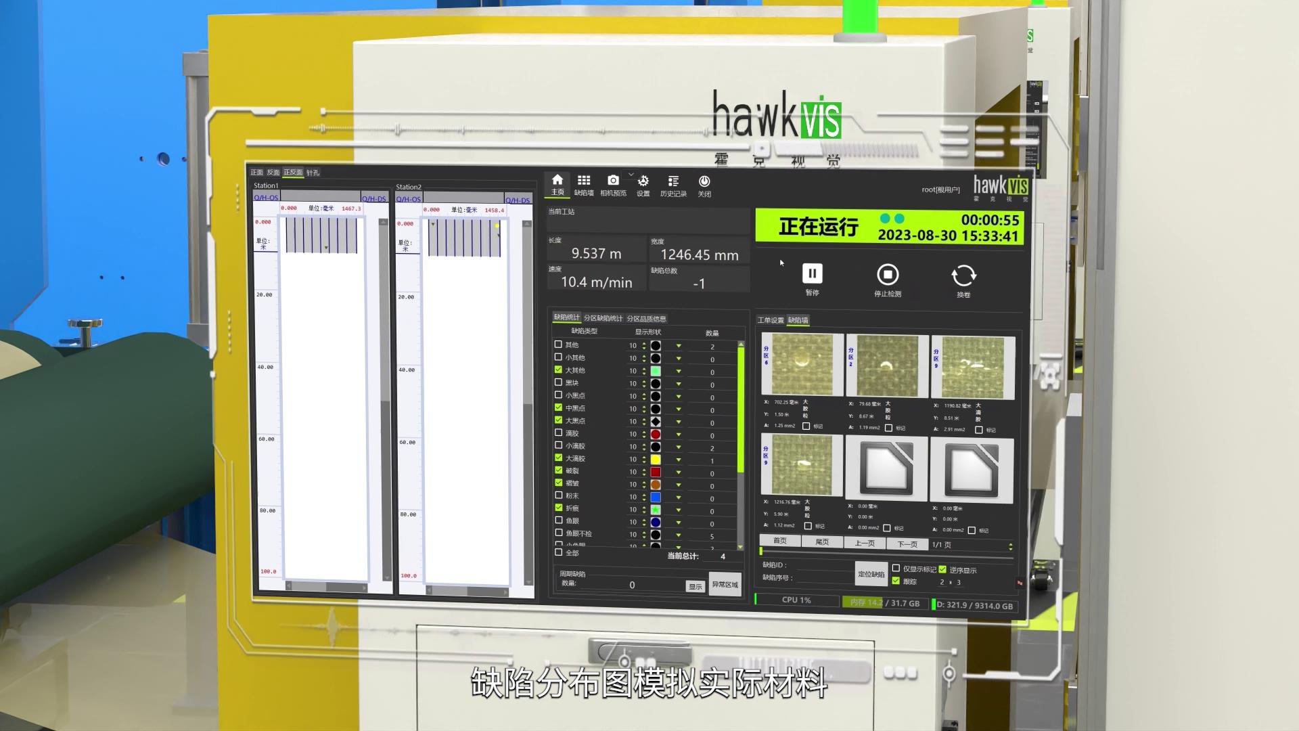Viewport: 1299px width, 731px height.
Task: Click the 下一页 next page button
Action: click(907, 544)
